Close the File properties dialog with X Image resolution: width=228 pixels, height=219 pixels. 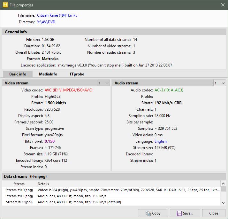tap(223, 5)
